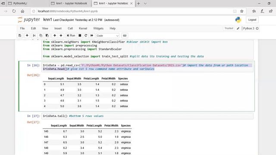Switch to the PythonML/ browser tab
This screenshot has width=276, height=155.
[28, 3]
